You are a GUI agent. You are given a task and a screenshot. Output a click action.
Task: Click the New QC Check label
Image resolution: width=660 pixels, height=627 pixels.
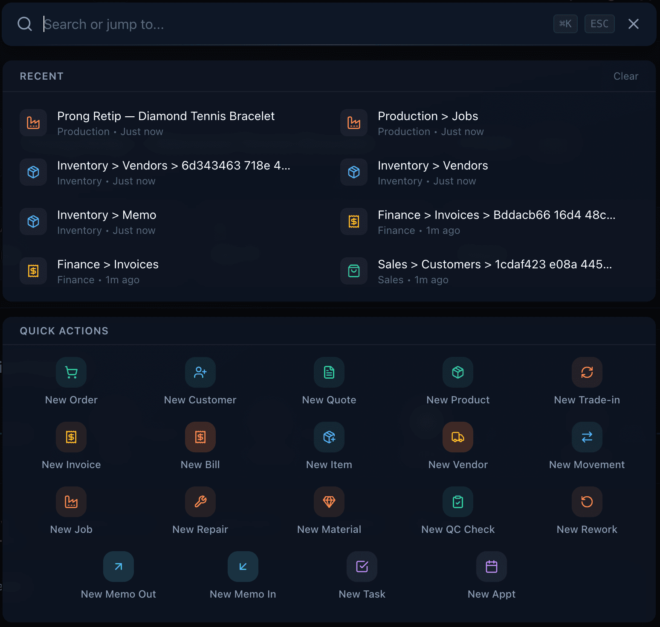click(458, 529)
